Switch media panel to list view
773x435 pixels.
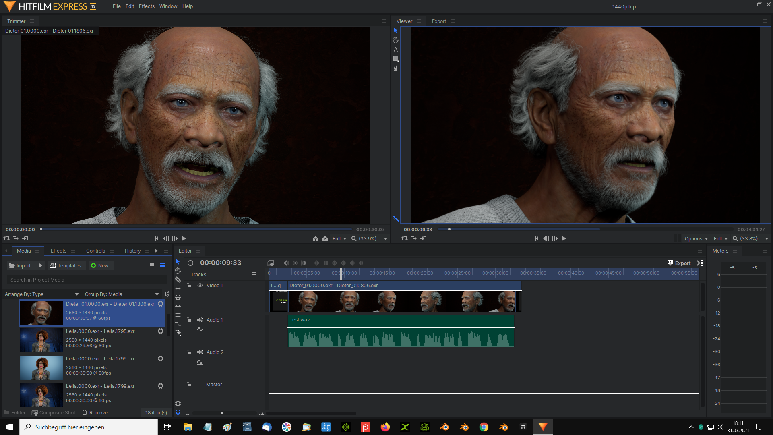click(151, 265)
